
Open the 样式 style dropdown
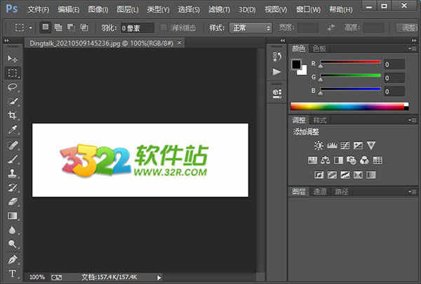click(x=250, y=28)
